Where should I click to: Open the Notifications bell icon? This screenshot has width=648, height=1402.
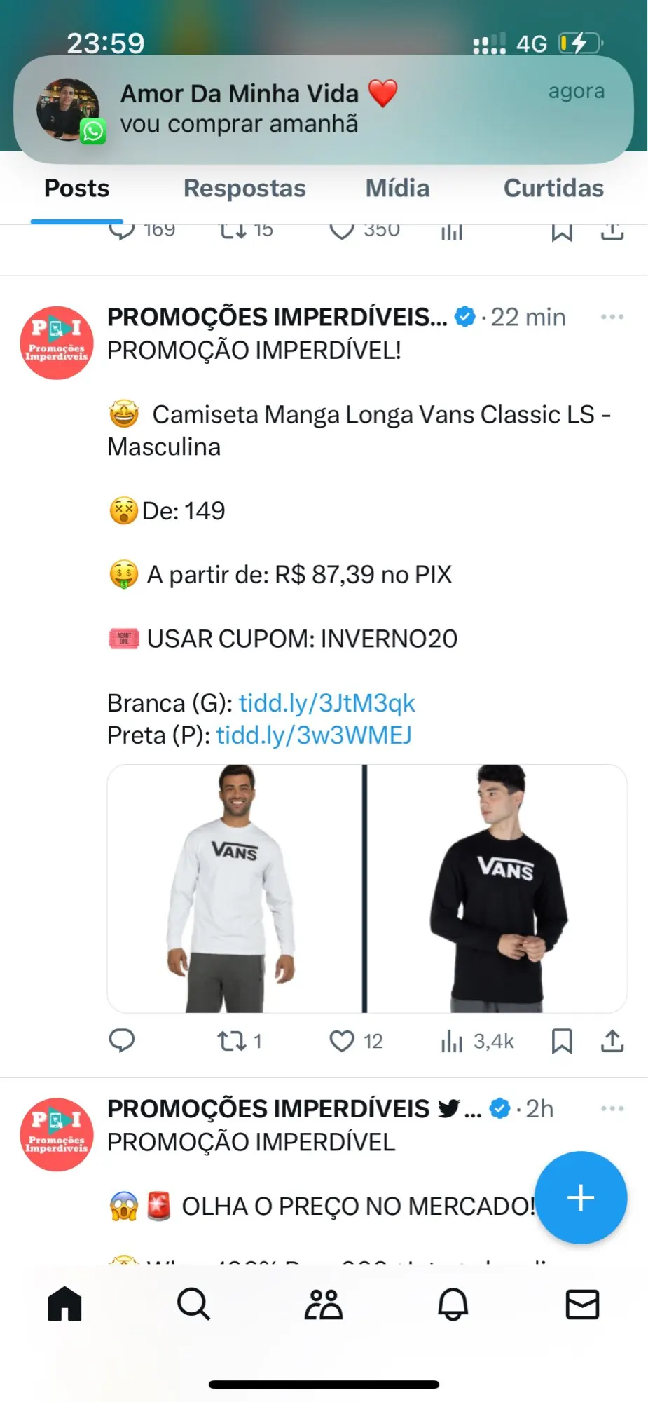[453, 1304]
